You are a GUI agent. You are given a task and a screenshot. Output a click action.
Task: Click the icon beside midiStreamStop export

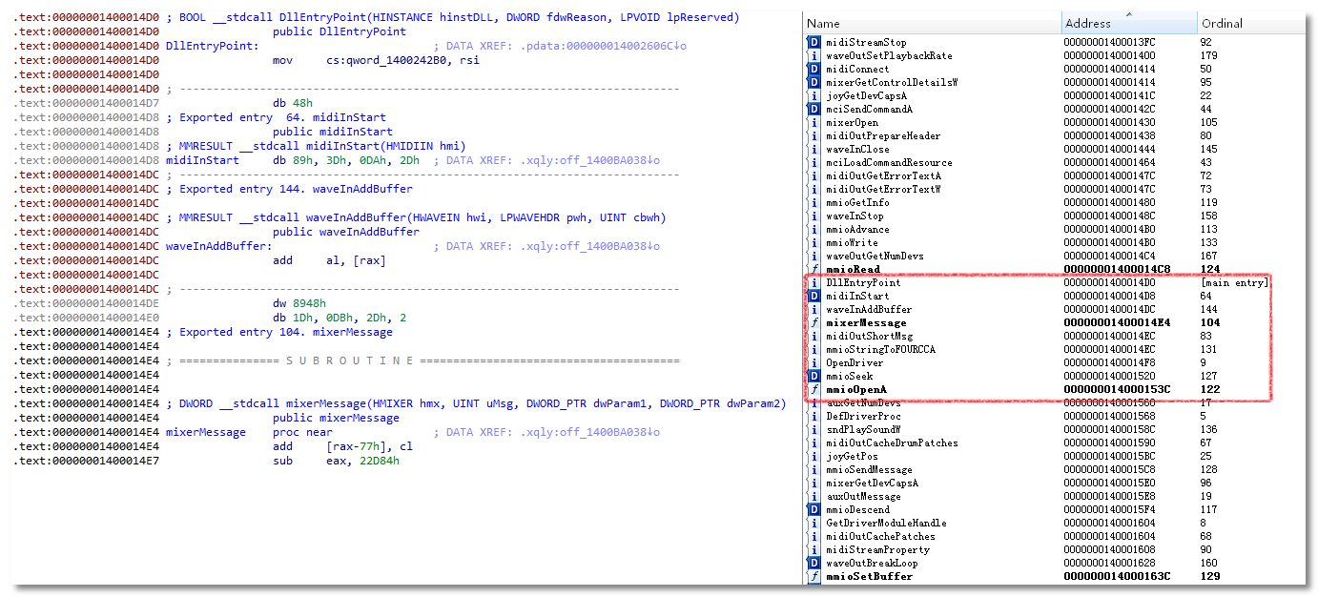point(813,42)
